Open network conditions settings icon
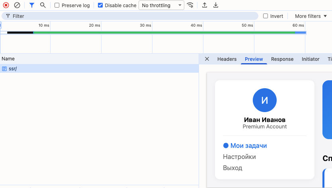The width and height of the screenshot is (332, 188). (x=190, y=5)
